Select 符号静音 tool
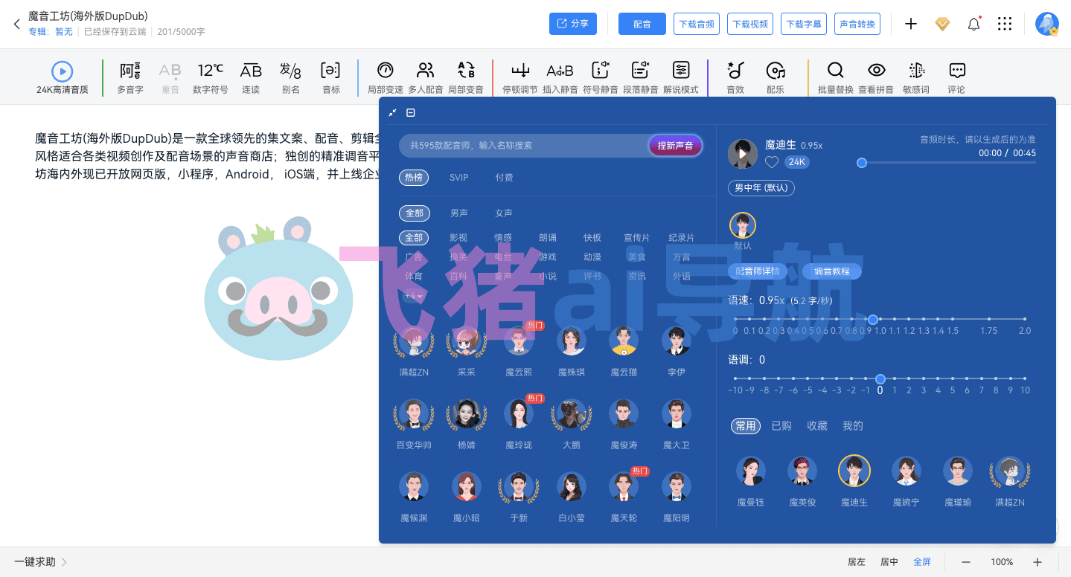 [x=601, y=77]
